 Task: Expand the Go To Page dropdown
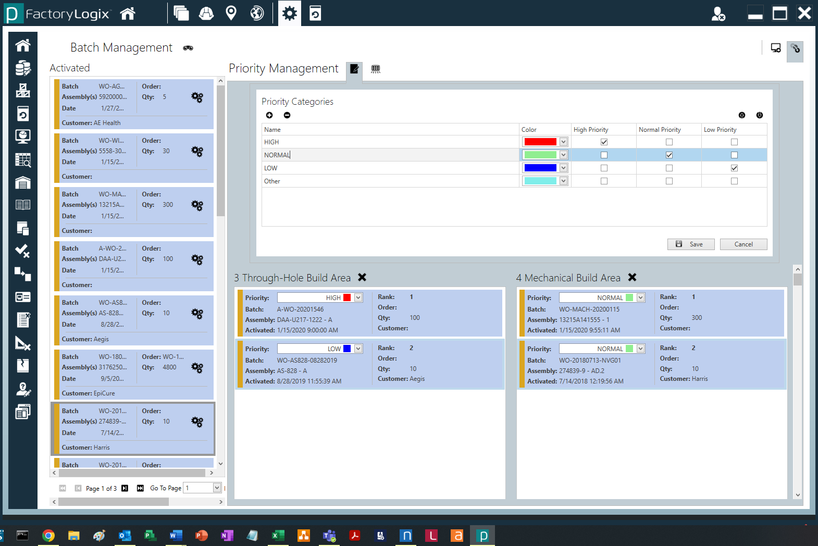click(217, 488)
